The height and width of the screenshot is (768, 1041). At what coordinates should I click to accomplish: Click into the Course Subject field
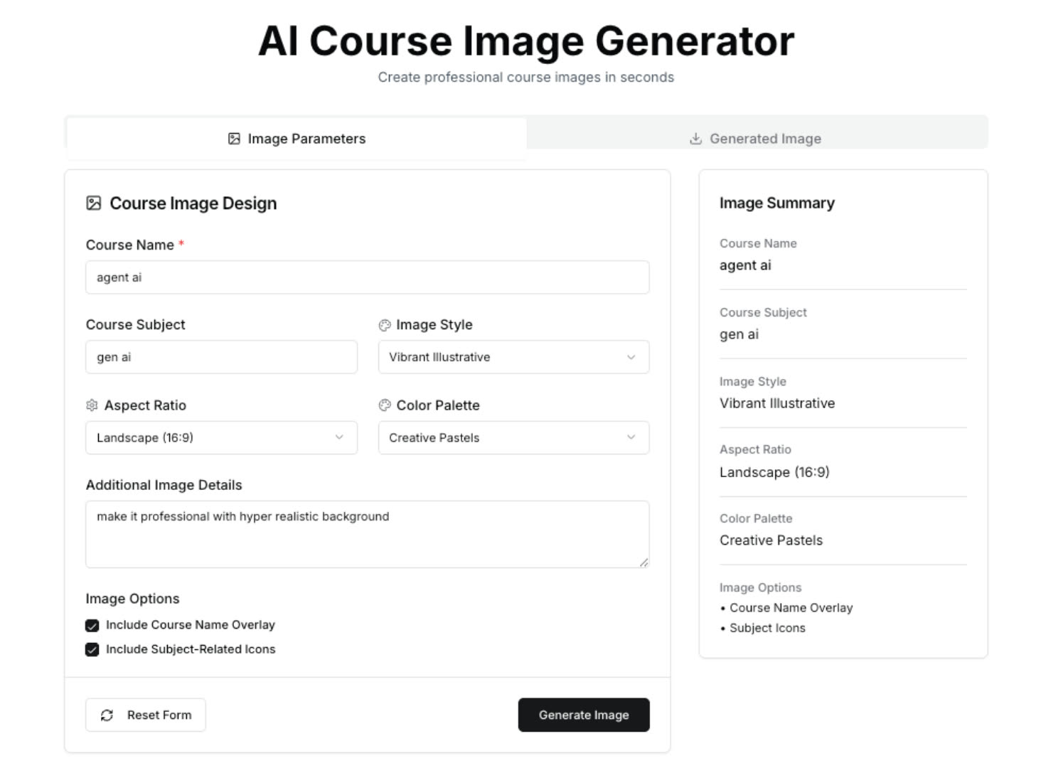pos(221,357)
